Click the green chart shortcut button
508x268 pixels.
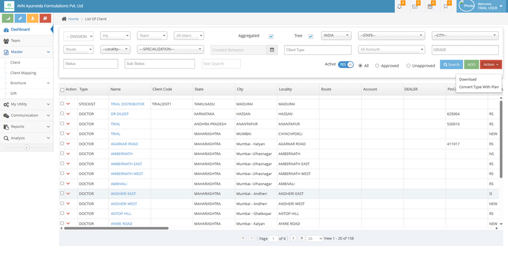click(8, 18)
